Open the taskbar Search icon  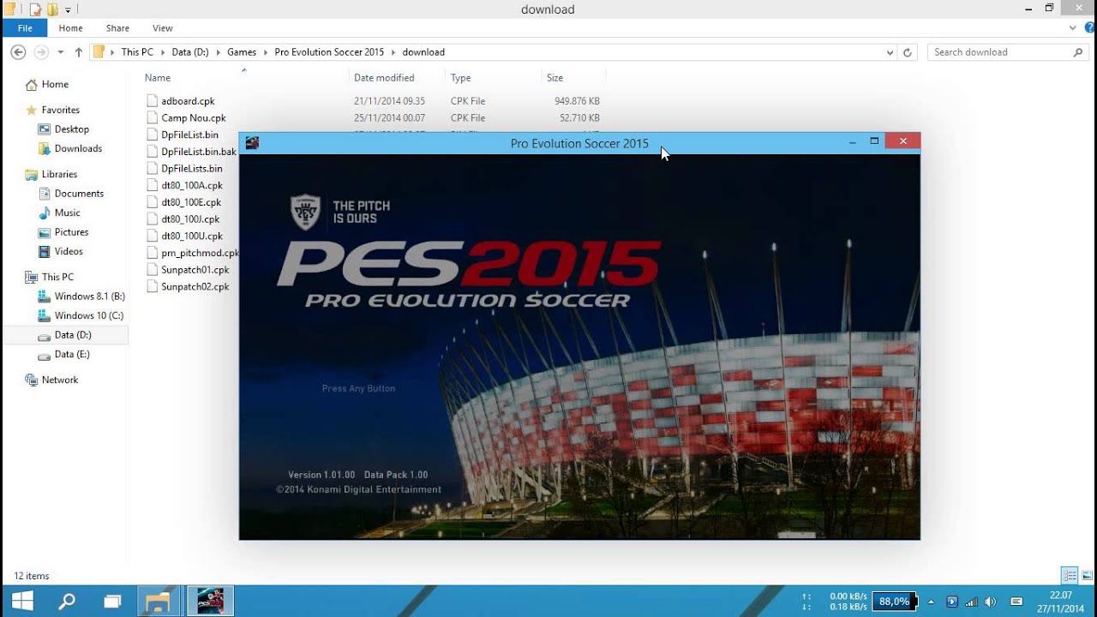tap(67, 601)
